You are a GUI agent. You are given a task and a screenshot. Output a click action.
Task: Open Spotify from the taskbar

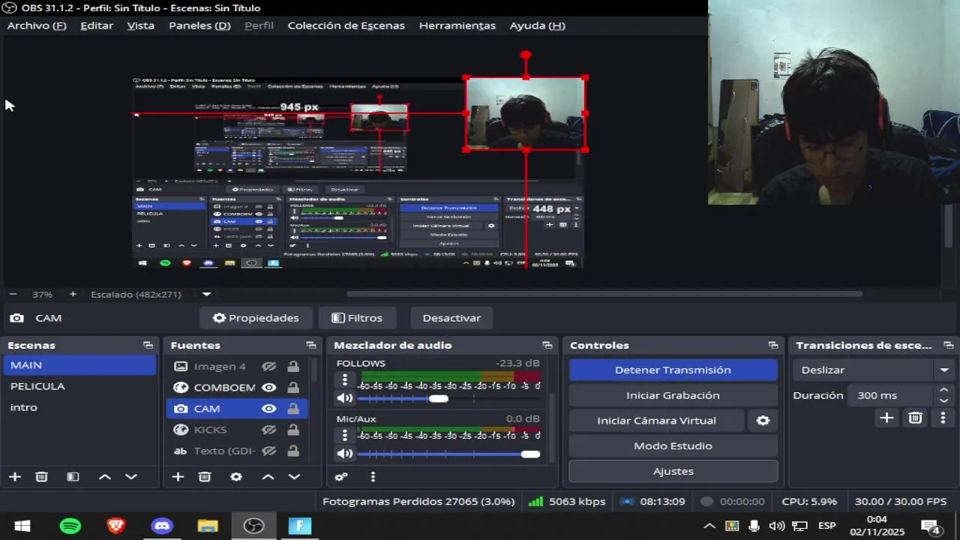(70, 526)
